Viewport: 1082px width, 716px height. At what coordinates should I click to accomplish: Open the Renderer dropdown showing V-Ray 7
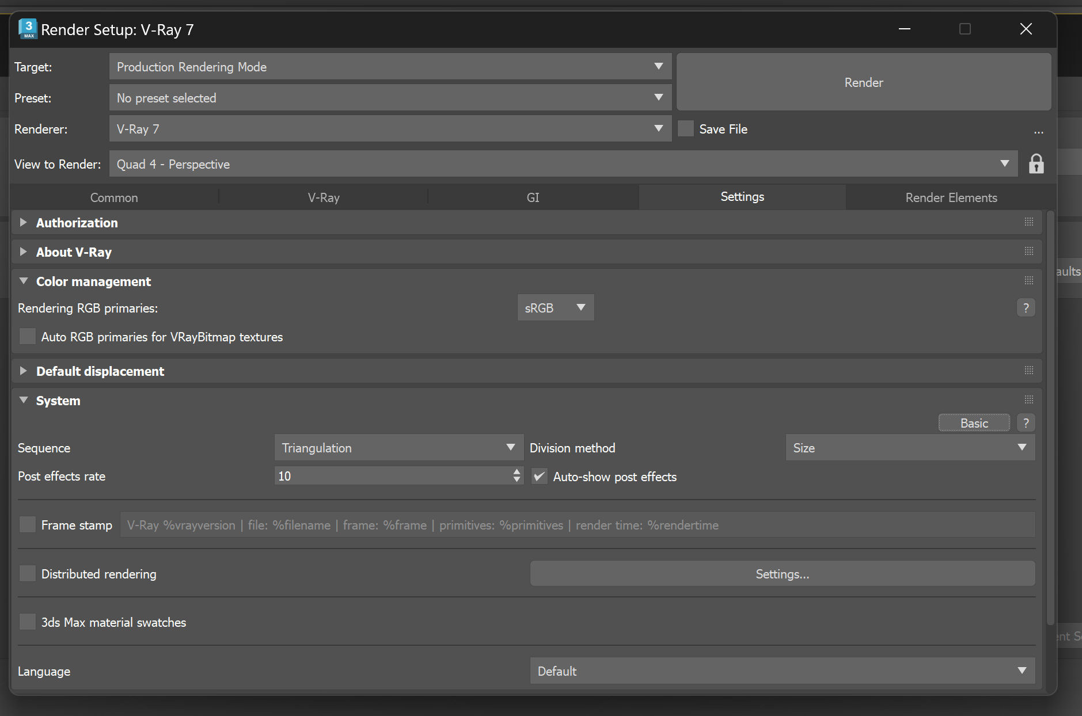pyautogui.click(x=390, y=129)
